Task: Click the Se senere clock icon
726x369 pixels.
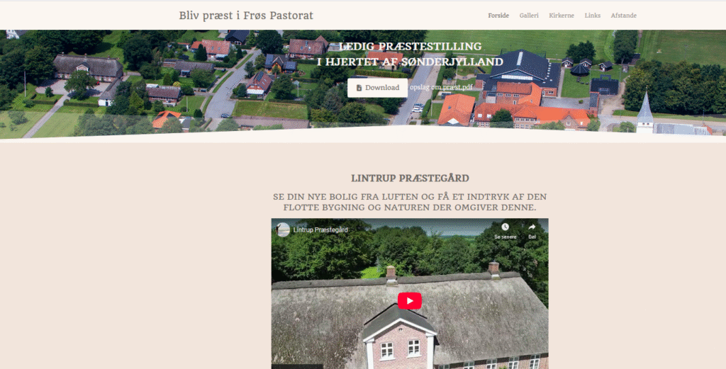Action: pyautogui.click(x=505, y=227)
